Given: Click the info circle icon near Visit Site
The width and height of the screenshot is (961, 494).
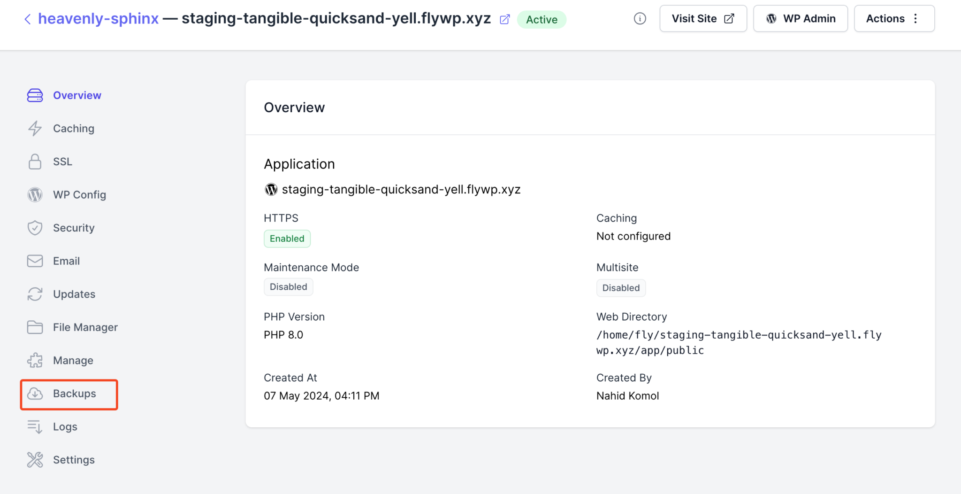Looking at the screenshot, I should [x=640, y=18].
